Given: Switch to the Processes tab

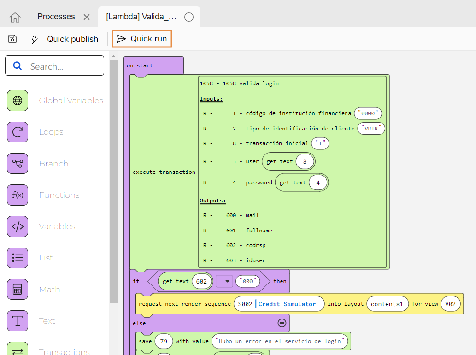Looking at the screenshot, I should click(x=56, y=17).
